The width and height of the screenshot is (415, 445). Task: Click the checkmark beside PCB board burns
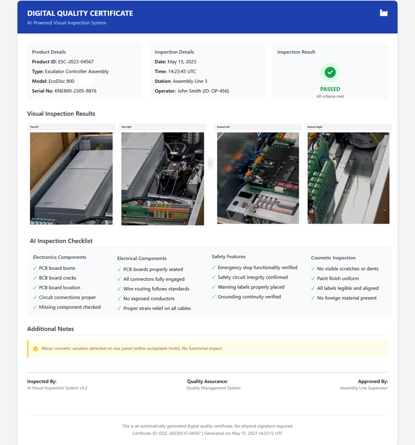(35, 268)
